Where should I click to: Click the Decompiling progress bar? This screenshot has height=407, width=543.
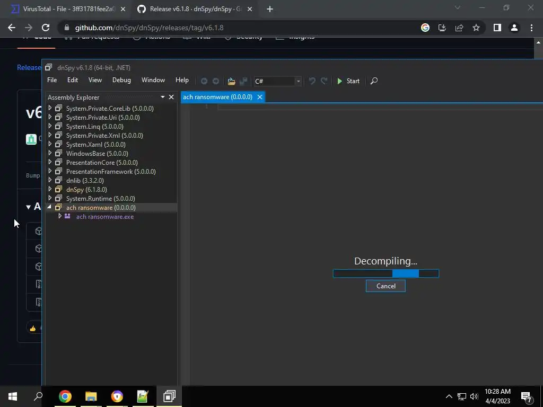tap(386, 273)
